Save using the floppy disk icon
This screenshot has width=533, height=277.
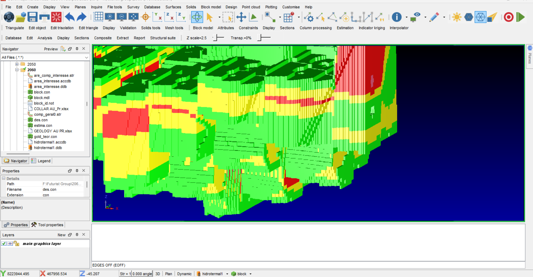click(33, 17)
